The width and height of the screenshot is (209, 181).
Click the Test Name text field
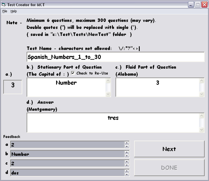[x=115, y=57]
